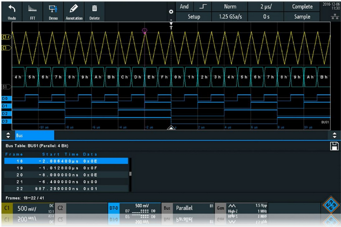341x227 pixels.
Task: Select the B1 bus label marker
Action: pyautogui.click(x=6, y=87)
